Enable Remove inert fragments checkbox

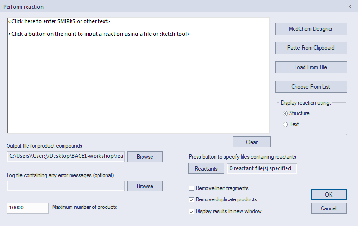pos(192,188)
